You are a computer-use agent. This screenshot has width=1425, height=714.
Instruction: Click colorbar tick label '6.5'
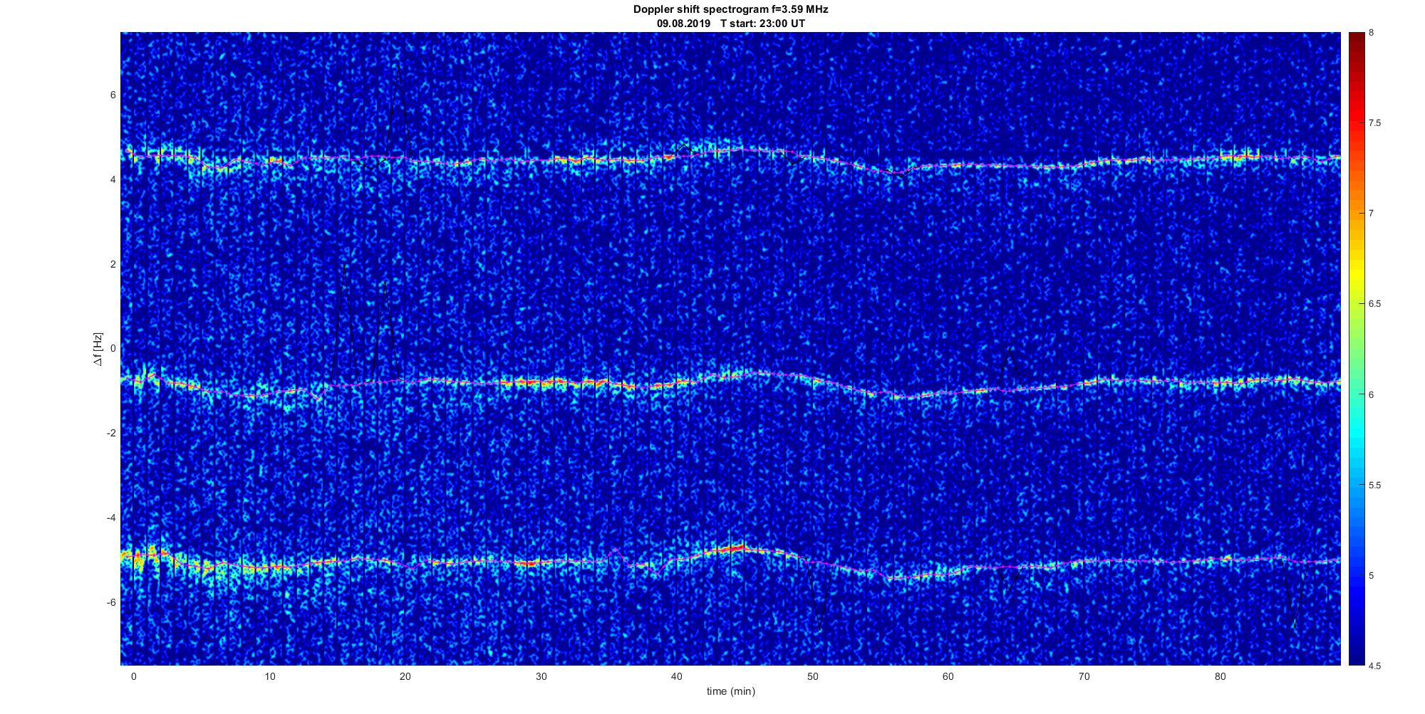point(1375,304)
